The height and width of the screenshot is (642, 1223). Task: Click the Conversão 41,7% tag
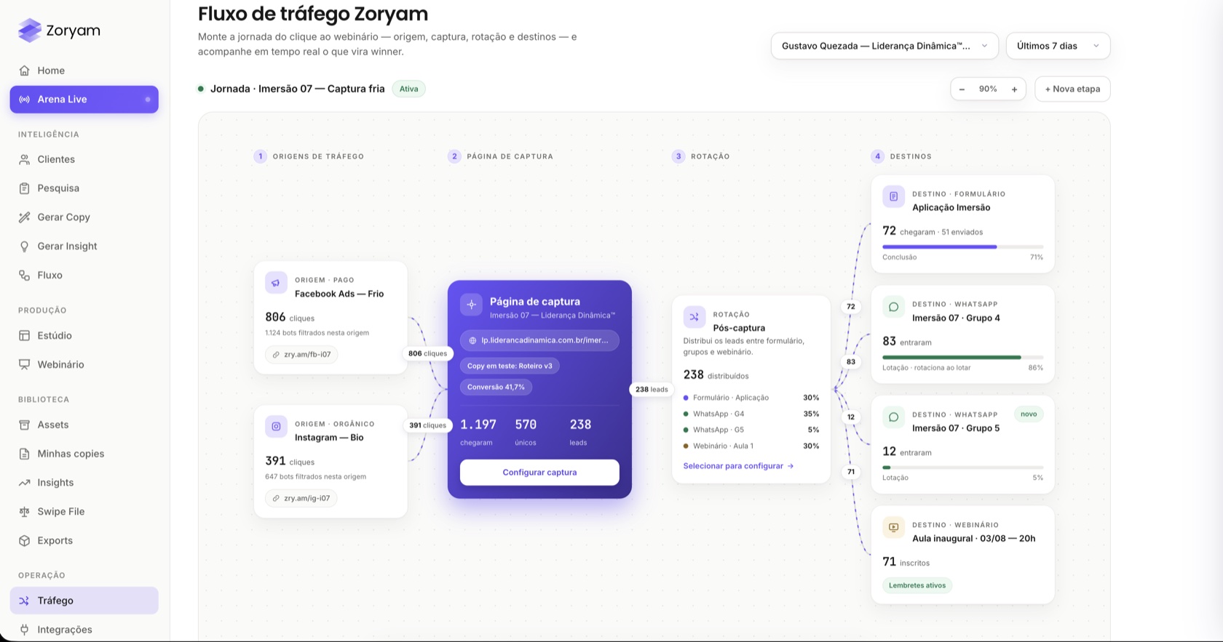[496, 387]
